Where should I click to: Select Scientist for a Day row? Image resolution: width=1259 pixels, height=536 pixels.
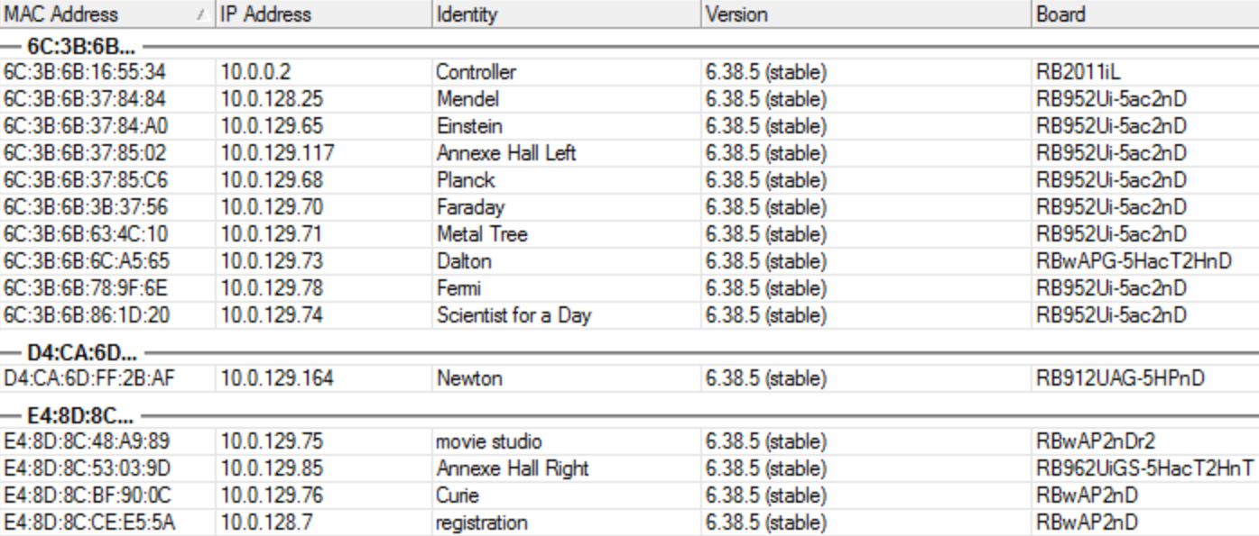pos(514,315)
